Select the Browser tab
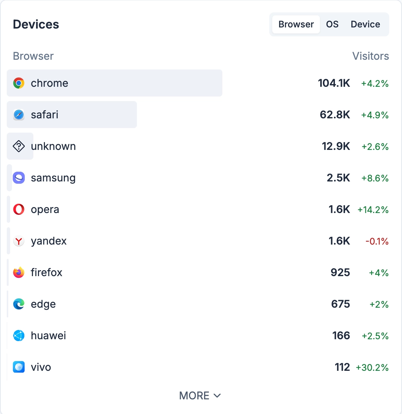 [295, 24]
